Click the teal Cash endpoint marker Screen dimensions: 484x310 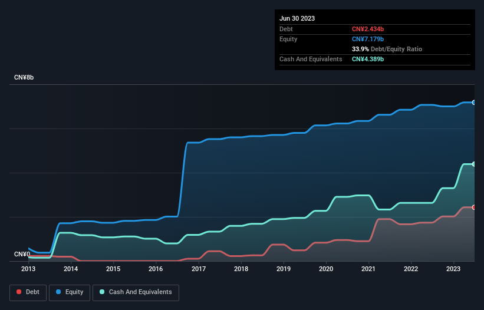(474, 164)
